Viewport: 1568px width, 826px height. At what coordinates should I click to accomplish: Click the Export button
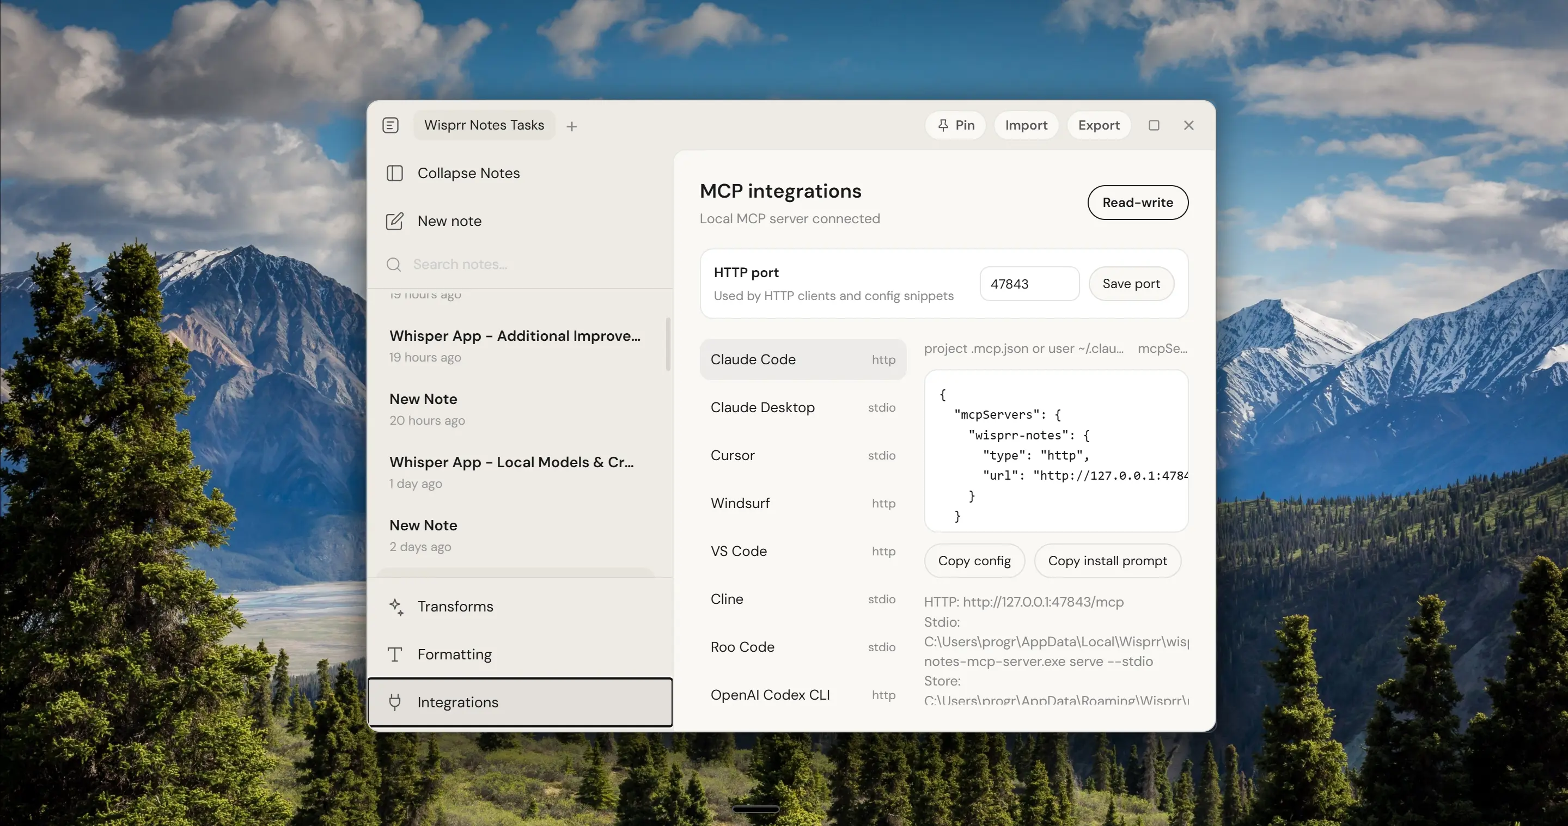pos(1099,125)
